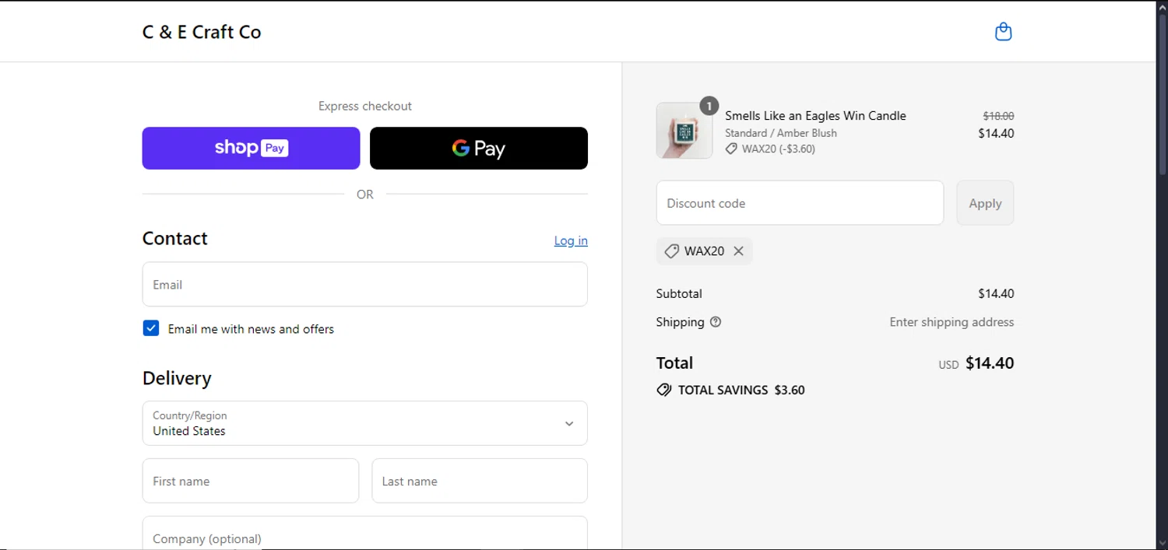Click the Apply discount button
Screen dimensions: 1168x550
point(985,203)
